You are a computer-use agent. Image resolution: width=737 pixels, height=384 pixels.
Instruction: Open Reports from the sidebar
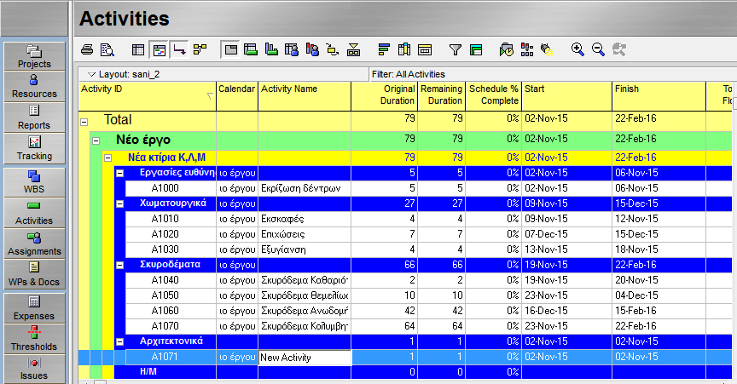pos(34,117)
